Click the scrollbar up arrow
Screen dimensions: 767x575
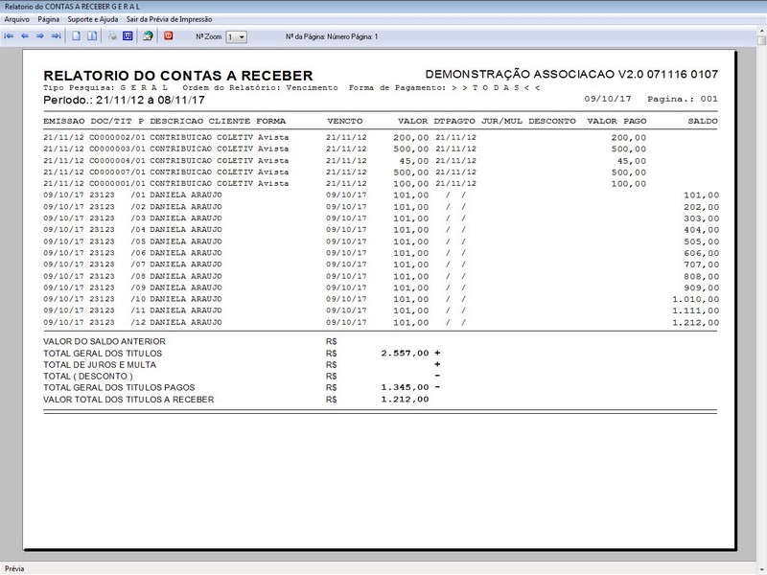click(x=761, y=31)
